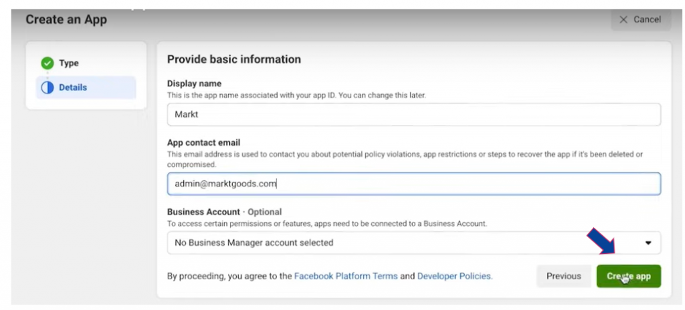Click into the App contact email field
The image size is (685, 310).
413,184
